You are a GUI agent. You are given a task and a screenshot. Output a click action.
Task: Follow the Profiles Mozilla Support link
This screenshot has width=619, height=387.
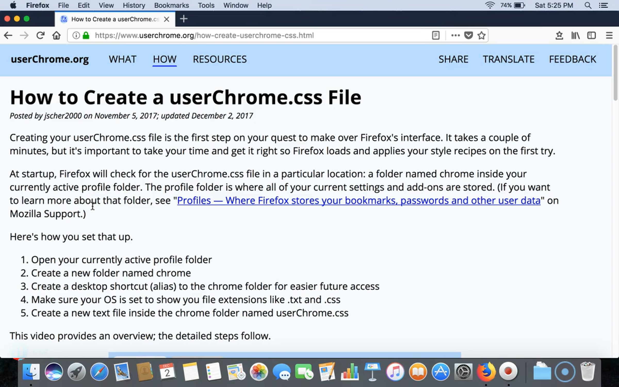pyautogui.click(x=359, y=200)
